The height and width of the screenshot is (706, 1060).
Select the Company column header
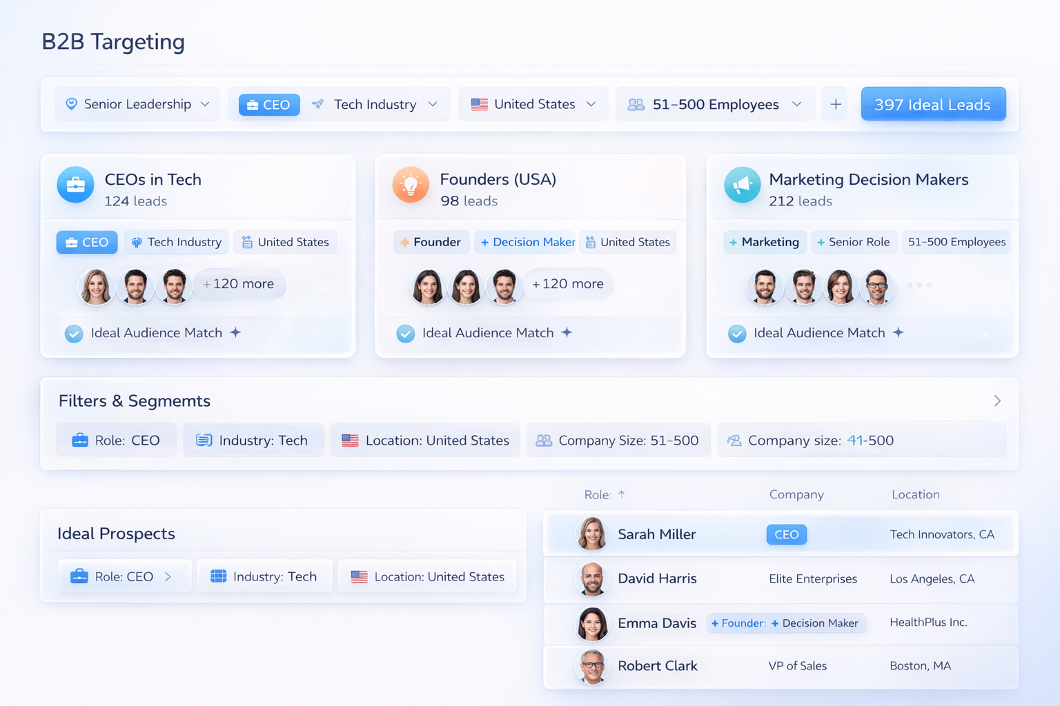pyautogui.click(x=796, y=494)
